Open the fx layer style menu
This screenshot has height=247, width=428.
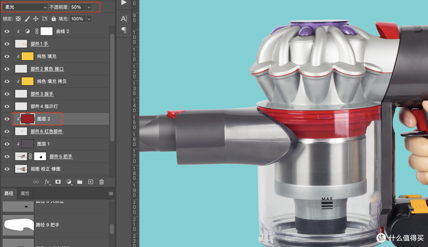(x=47, y=182)
